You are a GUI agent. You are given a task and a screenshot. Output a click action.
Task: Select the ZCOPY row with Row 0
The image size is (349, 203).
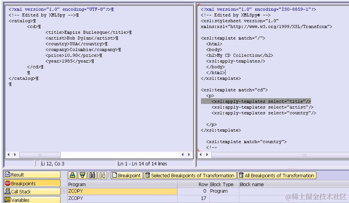(122, 191)
